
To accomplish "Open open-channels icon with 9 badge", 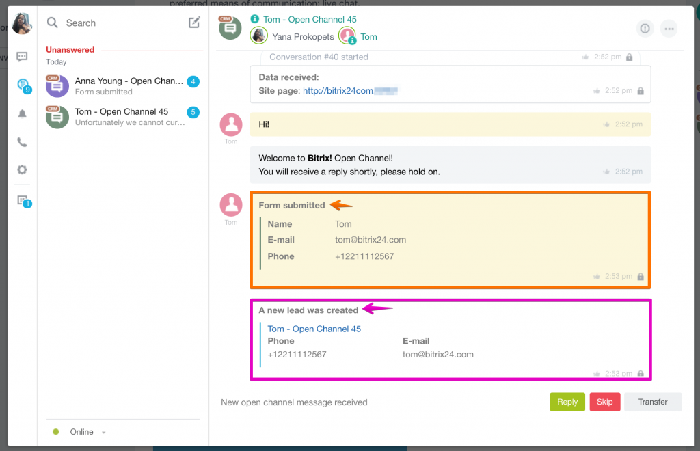I will [23, 85].
